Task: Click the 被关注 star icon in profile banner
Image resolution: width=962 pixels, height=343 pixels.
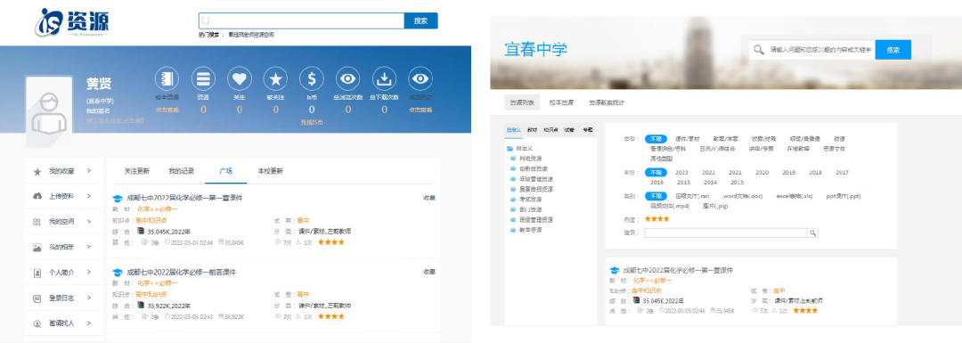Action: pos(275,78)
